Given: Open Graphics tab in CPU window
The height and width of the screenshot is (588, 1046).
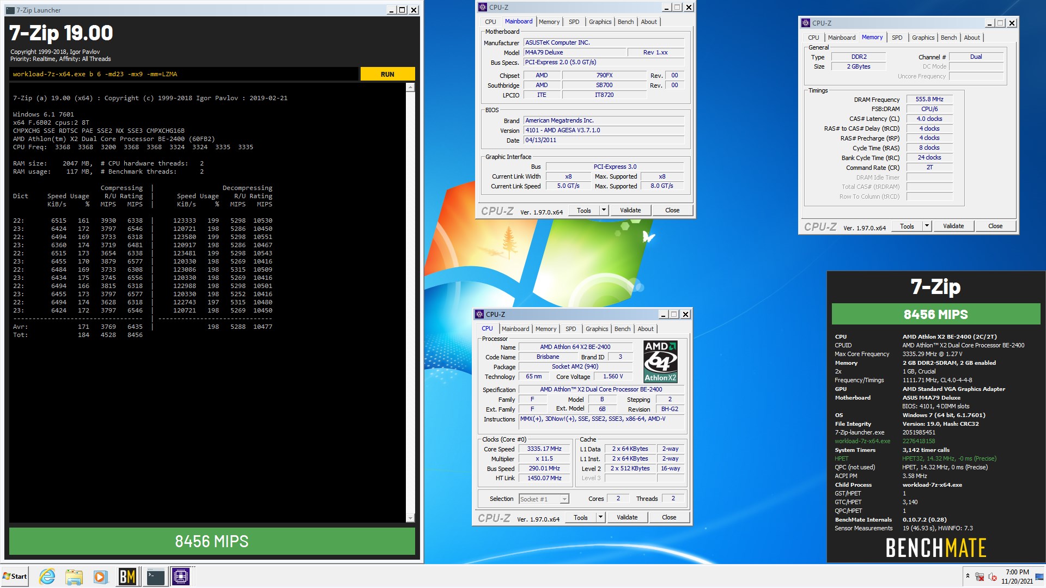Looking at the screenshot, I should 597,329.
